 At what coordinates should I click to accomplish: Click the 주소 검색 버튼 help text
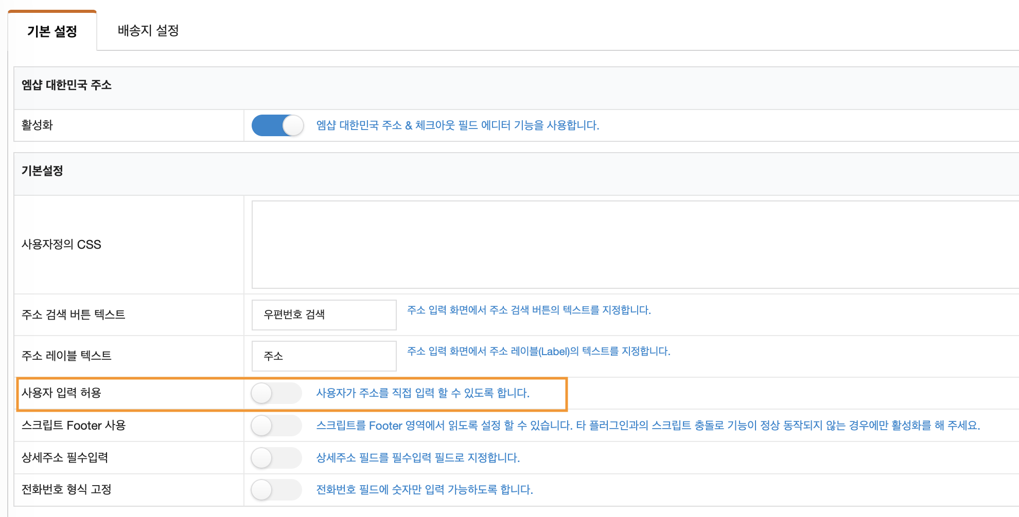tap(529, 310)
